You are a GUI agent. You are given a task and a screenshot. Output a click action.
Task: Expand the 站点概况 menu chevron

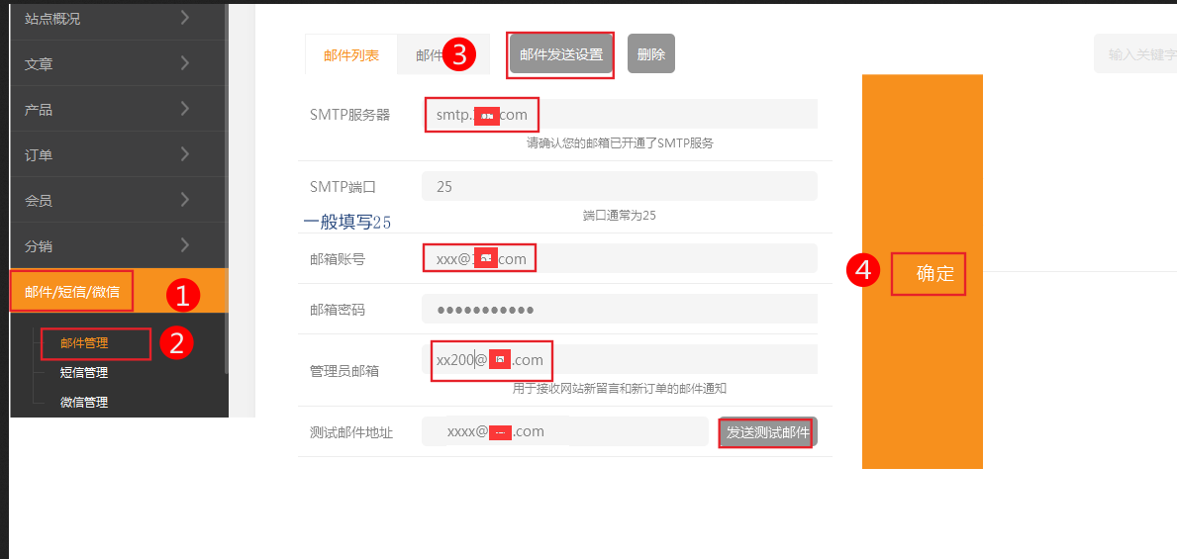[x=185, y=17]
